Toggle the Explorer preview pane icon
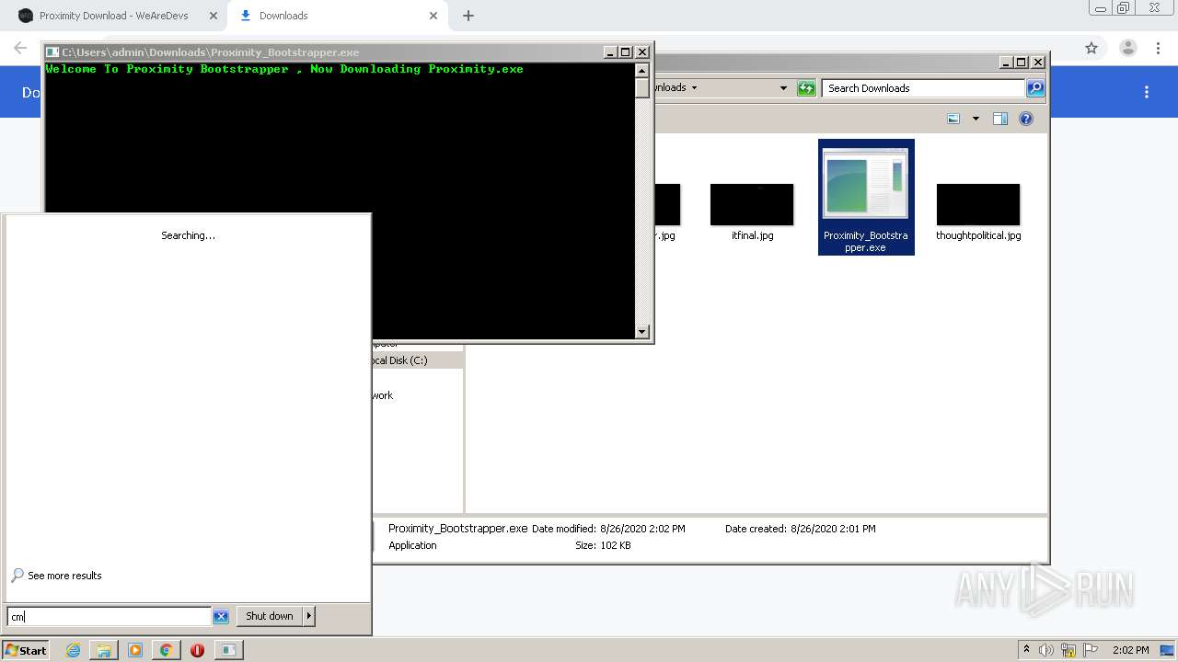This screenshot has height=662, width=1178. [x=1000, y=119]
